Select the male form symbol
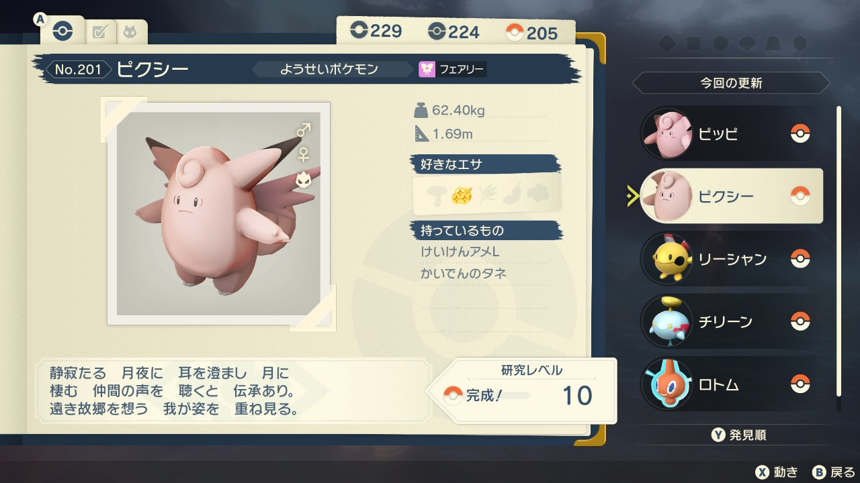The height and width of the screenshot is (483, 860). [x=304, y=129]
